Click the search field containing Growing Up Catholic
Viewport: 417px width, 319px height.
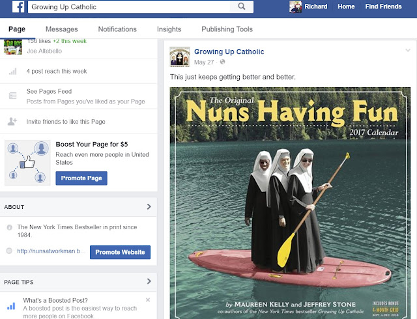pyautogui.click(x=129, y=7)
